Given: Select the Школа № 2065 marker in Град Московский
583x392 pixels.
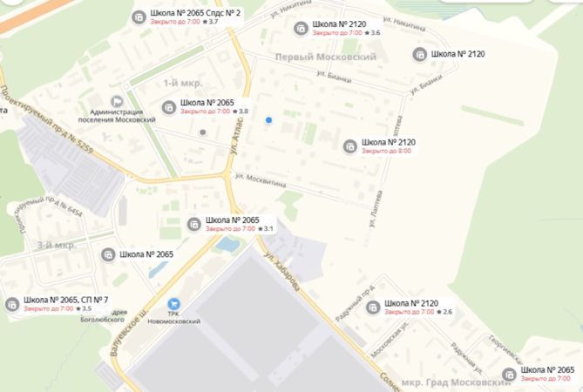Looking at the screenshot, I should tap(509, 375).
